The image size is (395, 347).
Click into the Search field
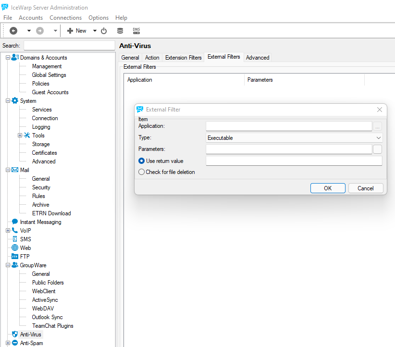point(69,46)
